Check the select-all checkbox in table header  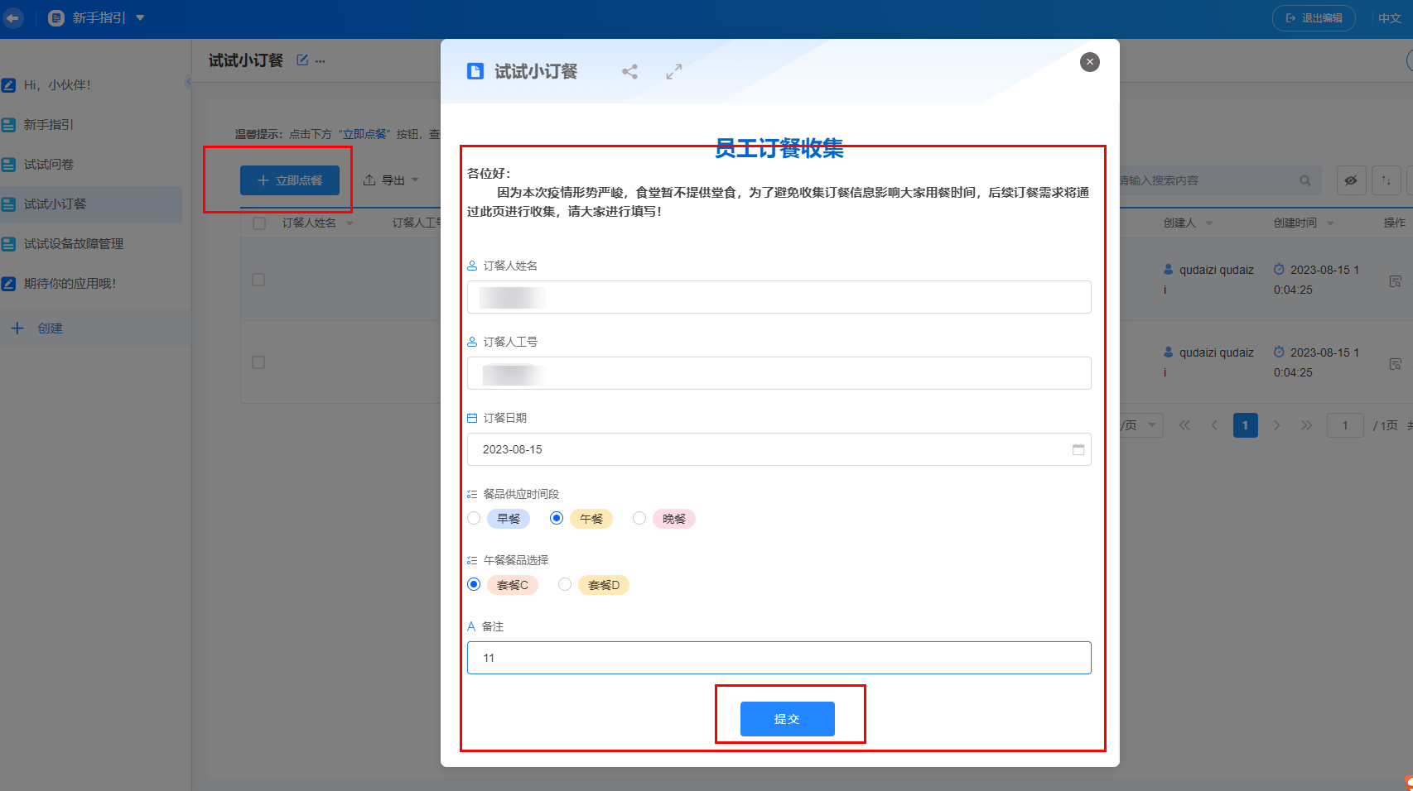(x=258, y=223)
